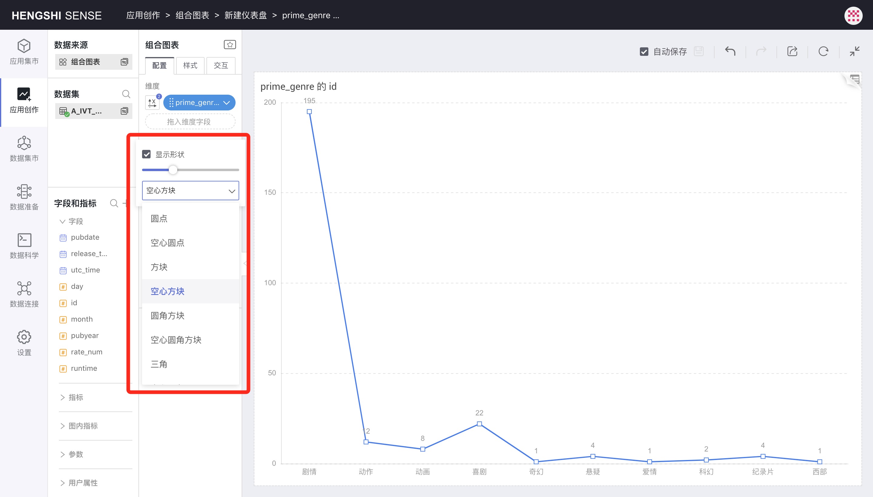
Task: Toggle the 自动保存 checkbox
Action: pyautogui.click(x=644, y=52)
